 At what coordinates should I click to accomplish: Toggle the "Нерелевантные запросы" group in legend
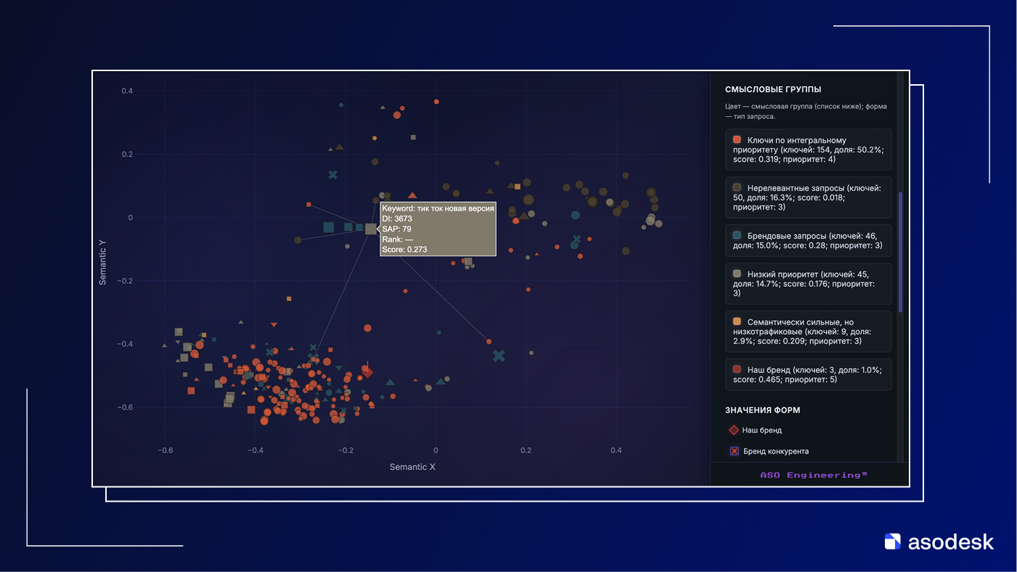[808, 197]
